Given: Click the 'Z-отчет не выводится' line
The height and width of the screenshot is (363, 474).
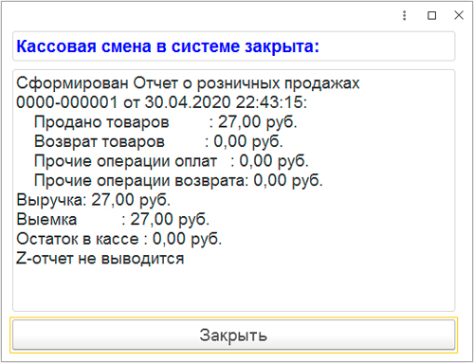Looking at the screenshot, I should pos(100,259).
